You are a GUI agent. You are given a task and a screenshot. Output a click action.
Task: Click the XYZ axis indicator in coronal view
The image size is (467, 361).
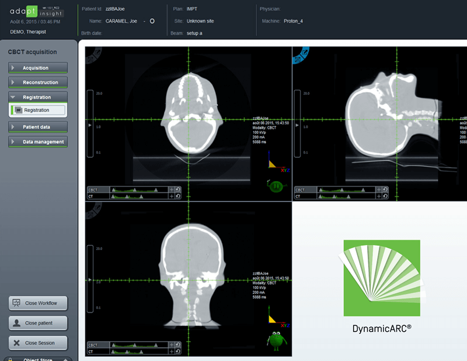(x=278, y=317)
